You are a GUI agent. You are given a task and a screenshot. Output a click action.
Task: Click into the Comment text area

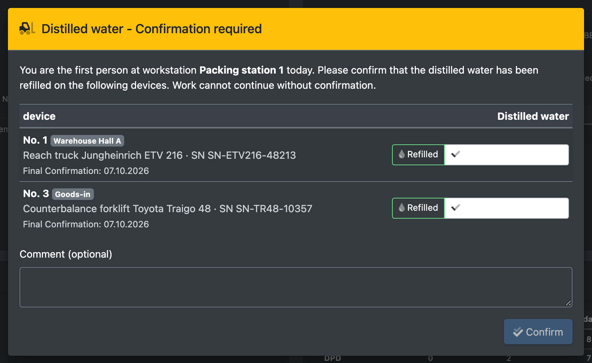click(x=296, y=287)
